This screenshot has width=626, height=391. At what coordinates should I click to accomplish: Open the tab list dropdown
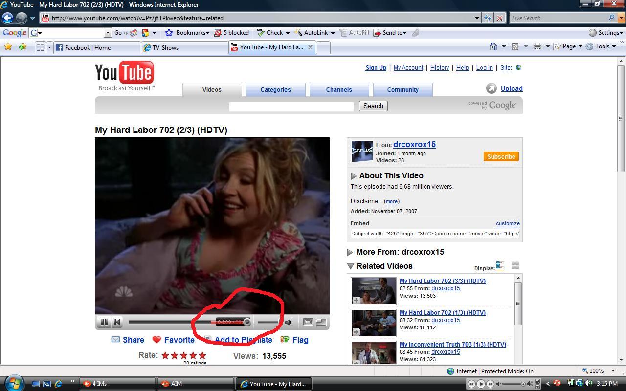click(x=49, y=47)
